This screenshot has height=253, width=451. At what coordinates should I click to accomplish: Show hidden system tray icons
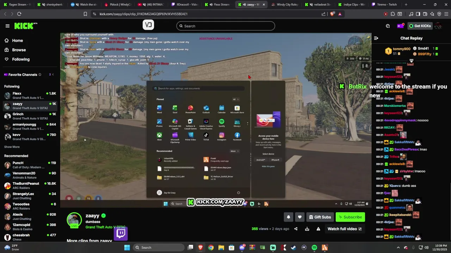coord(398,247)
